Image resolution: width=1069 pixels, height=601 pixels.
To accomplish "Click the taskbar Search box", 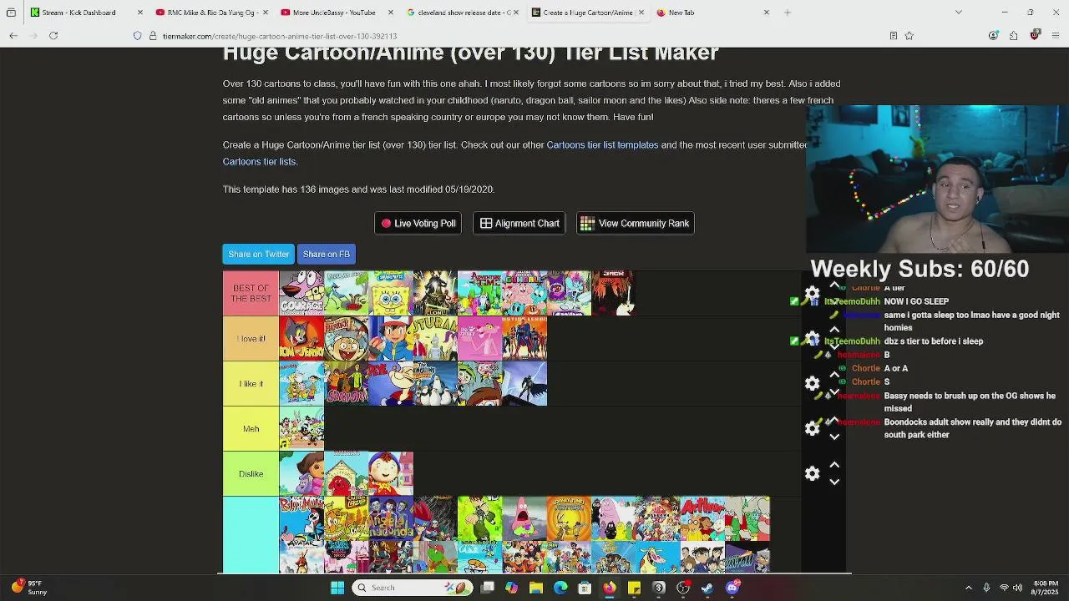I will [410, 588].
